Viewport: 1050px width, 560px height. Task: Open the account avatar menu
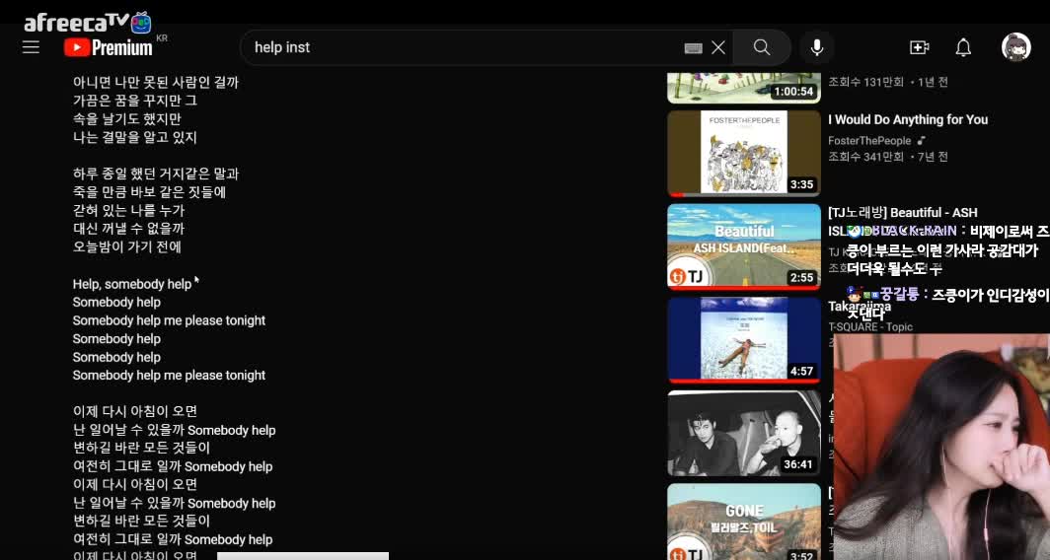1015,47
